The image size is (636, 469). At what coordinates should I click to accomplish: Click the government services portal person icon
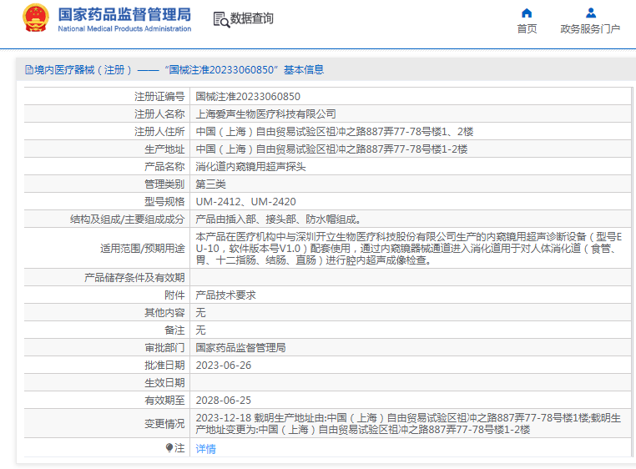(591, 13)
